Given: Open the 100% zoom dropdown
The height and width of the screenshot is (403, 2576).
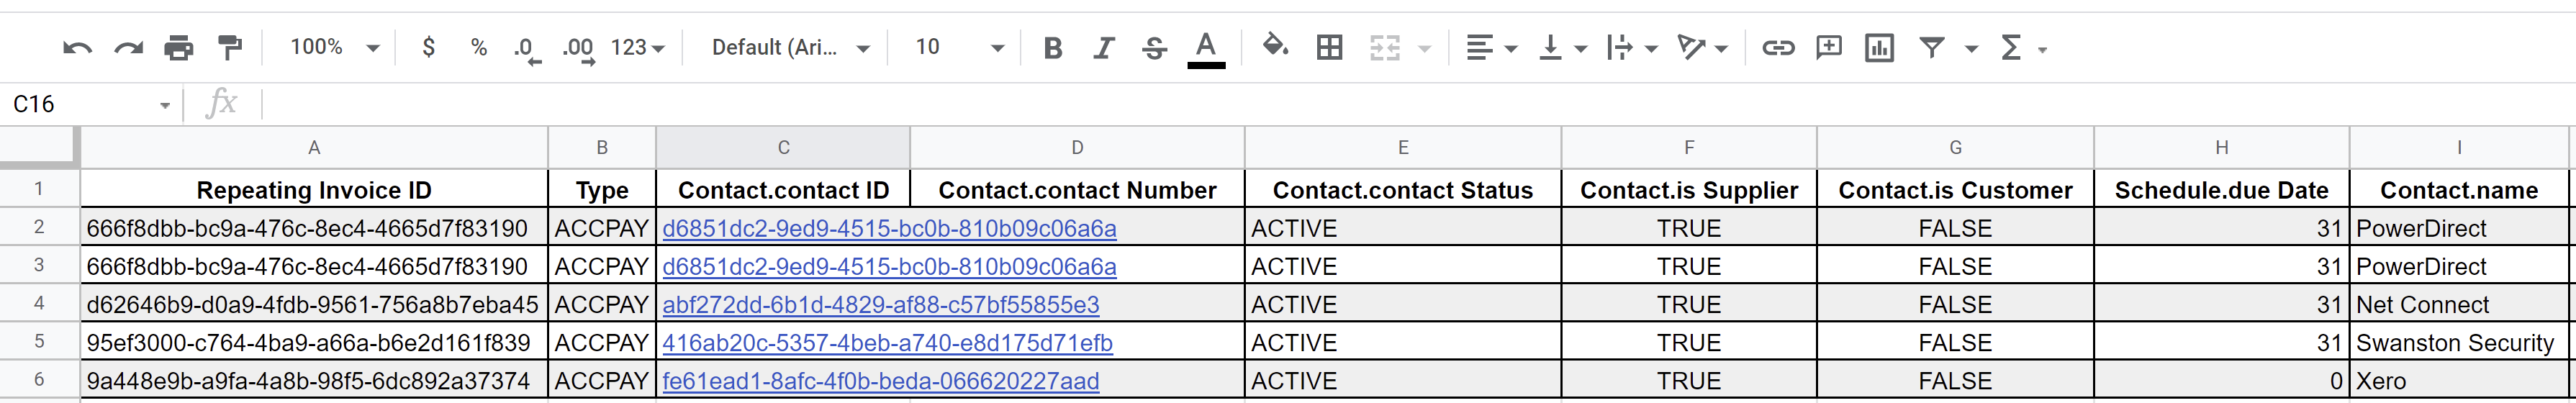Looking at the screenshot, I should point(334,47).
